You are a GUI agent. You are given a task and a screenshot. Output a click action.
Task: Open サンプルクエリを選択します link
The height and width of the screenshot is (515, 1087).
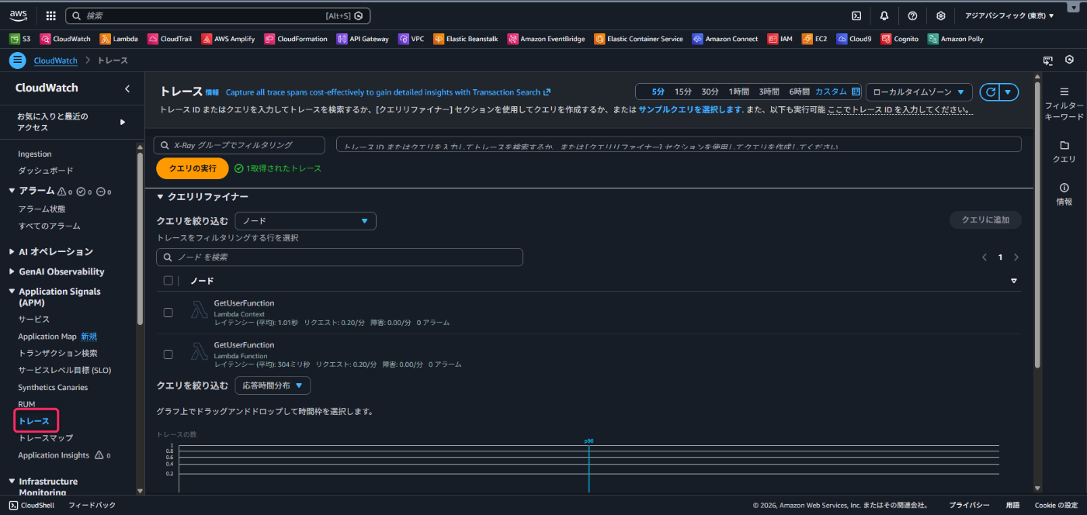(690, 110)
